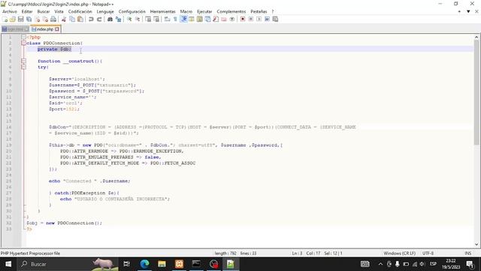Toggle INS insert mode in status bar

[x=467, y=253]
